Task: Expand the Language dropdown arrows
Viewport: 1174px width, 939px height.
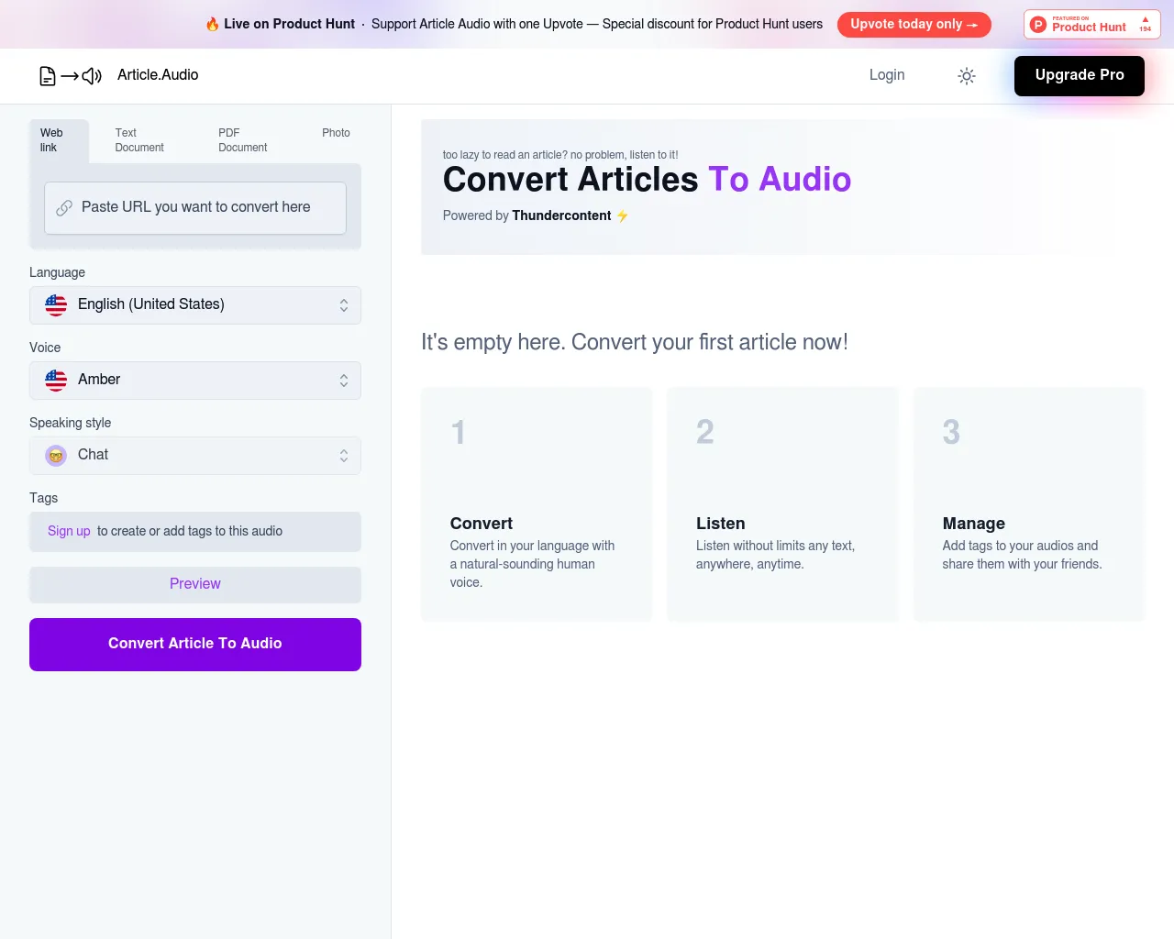Action: pos(344,305)
